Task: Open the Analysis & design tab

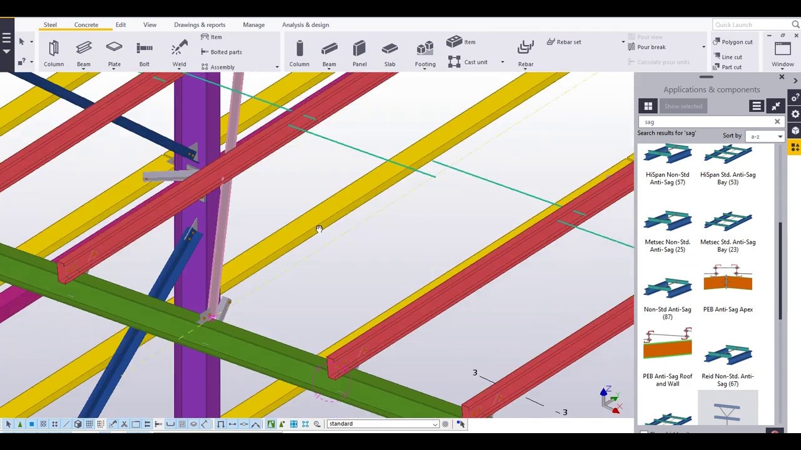Action: (305, 24)
